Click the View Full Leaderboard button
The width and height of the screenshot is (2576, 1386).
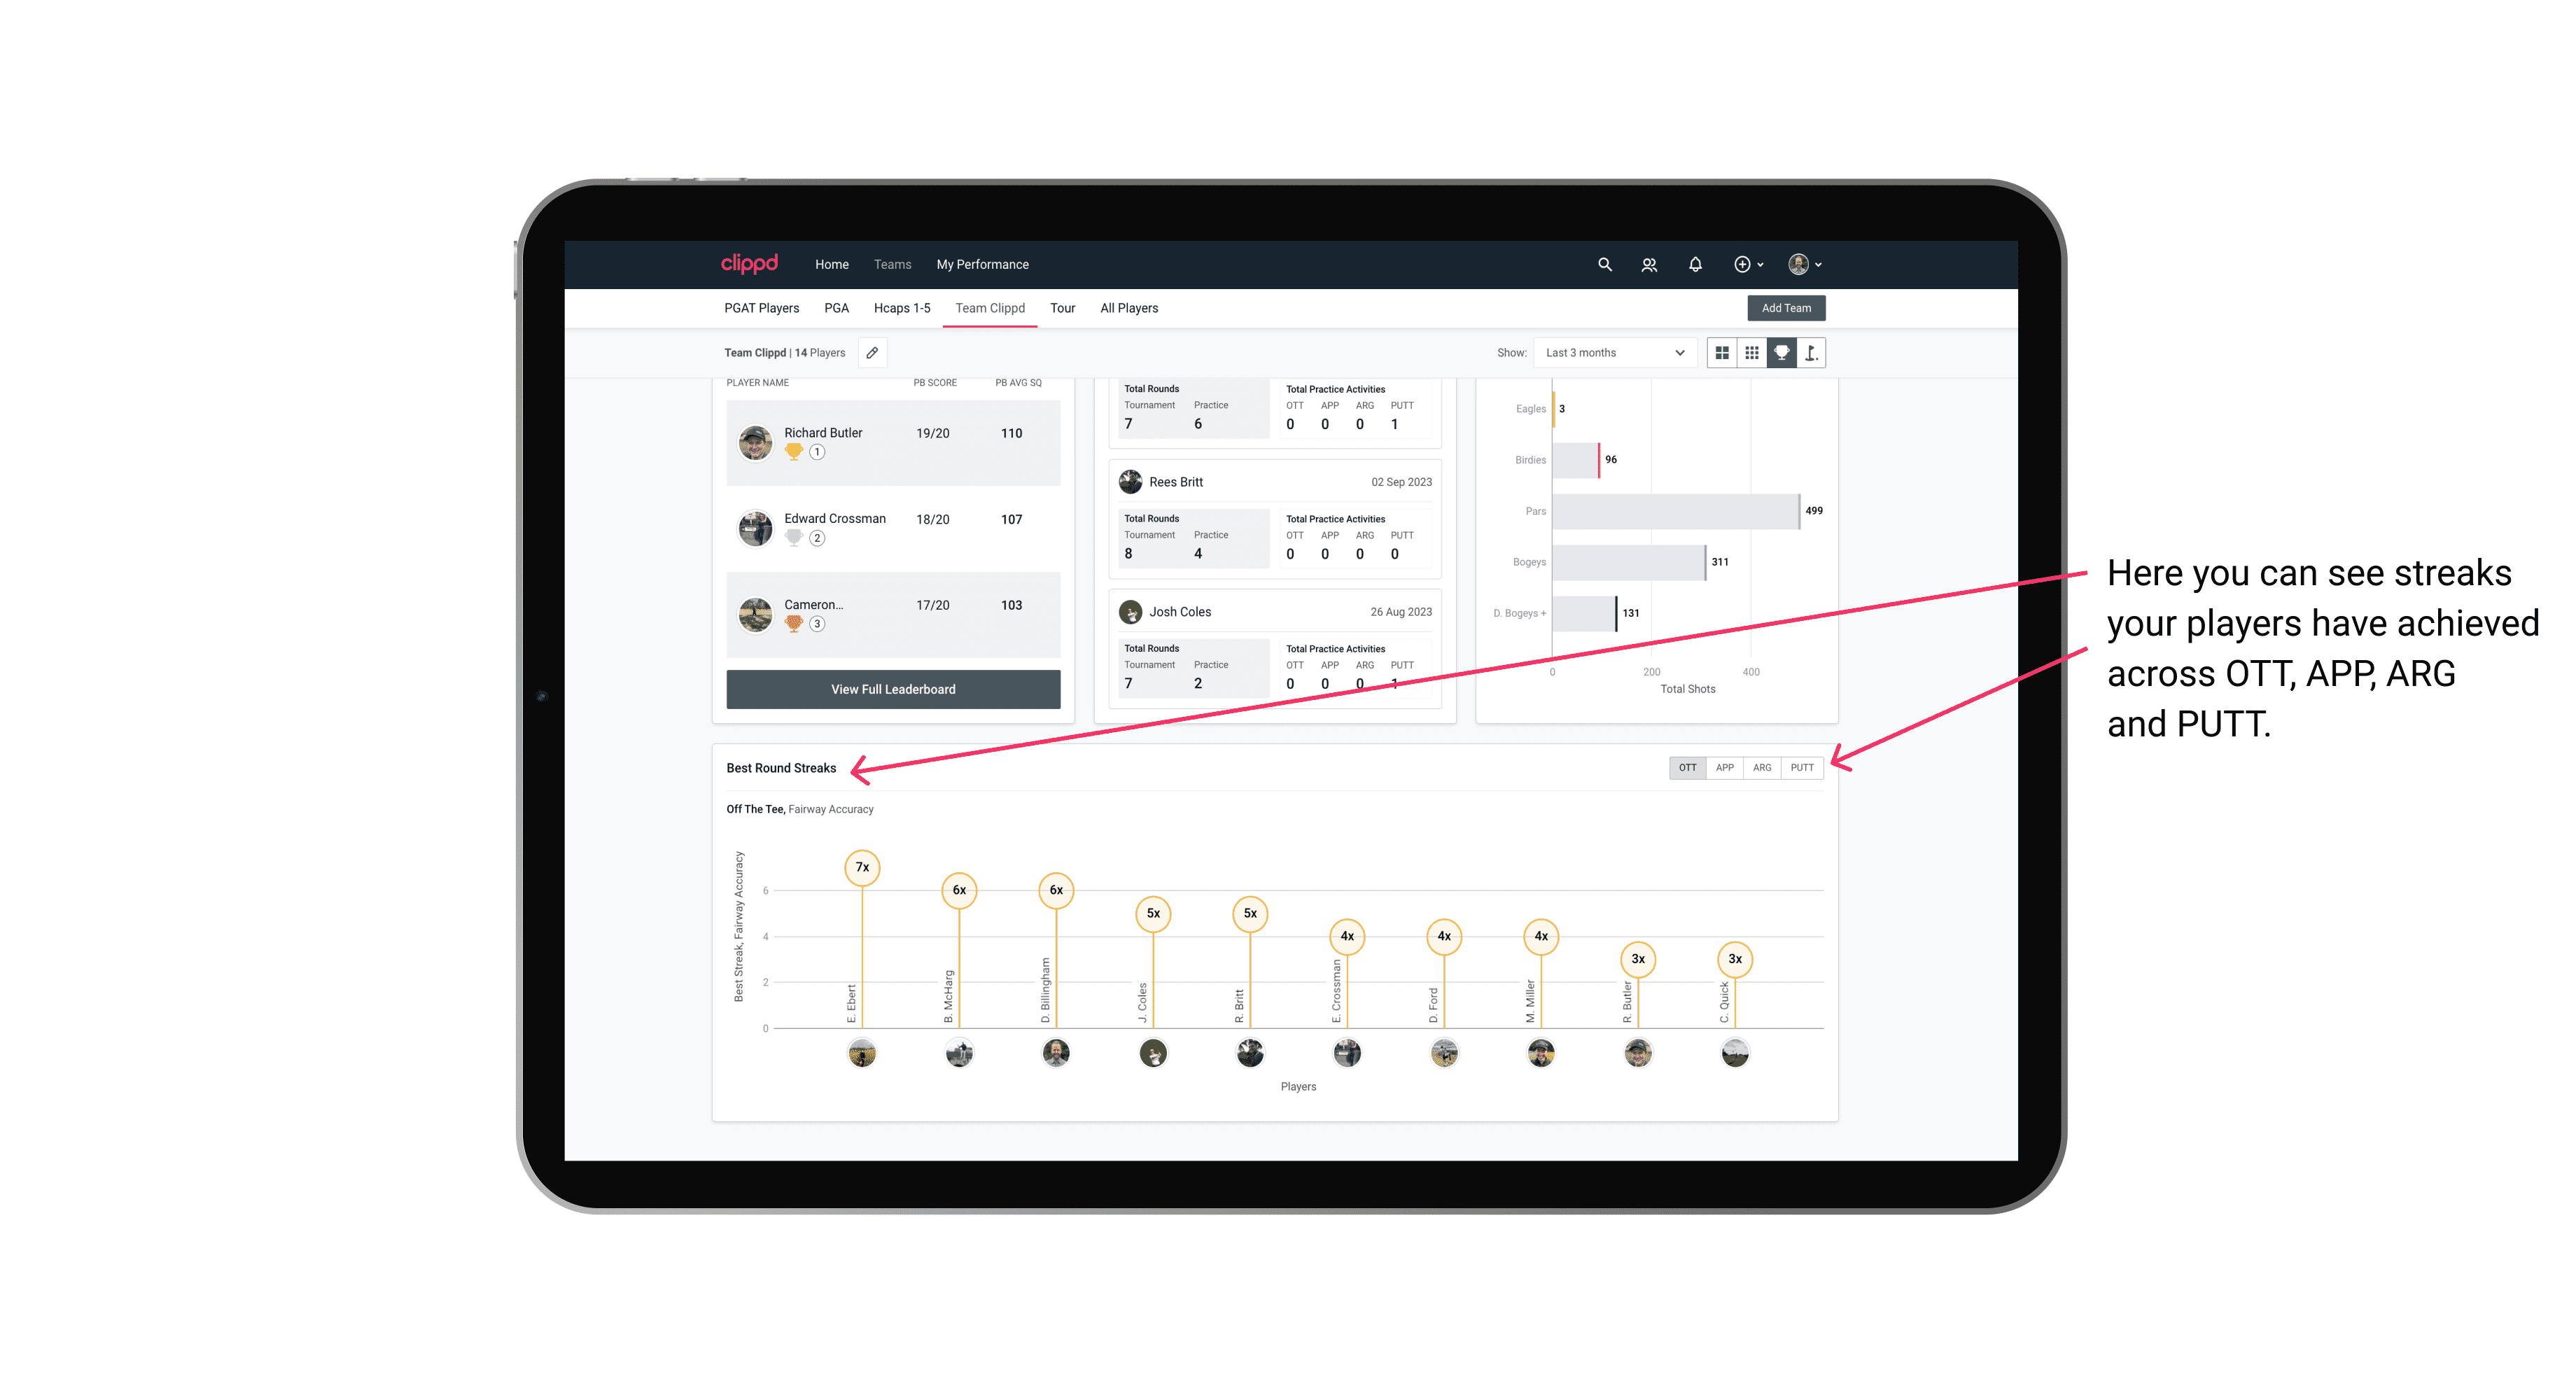click(892, 688)
